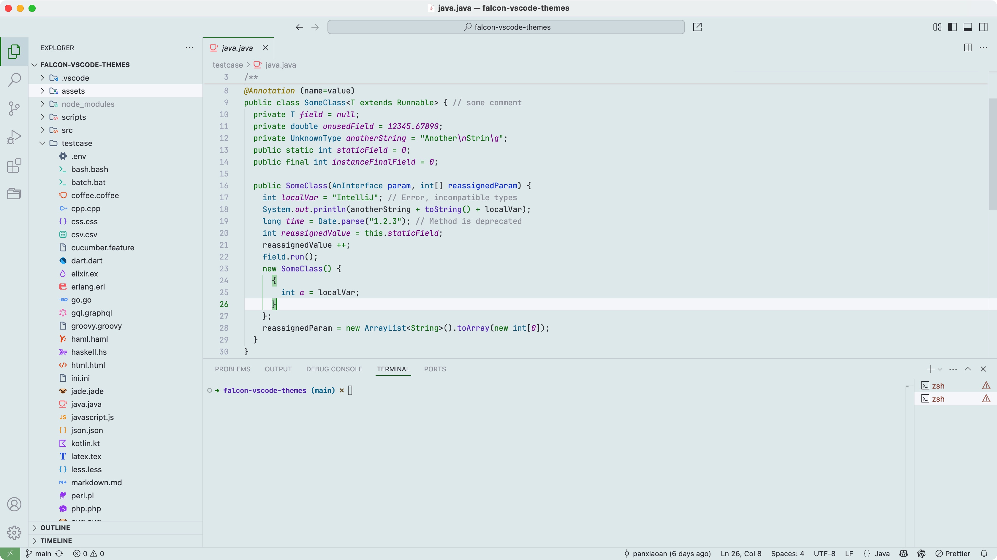This screenshot has height=560, width=997.
Task: Open Run and Debug view
Action: 14,137
